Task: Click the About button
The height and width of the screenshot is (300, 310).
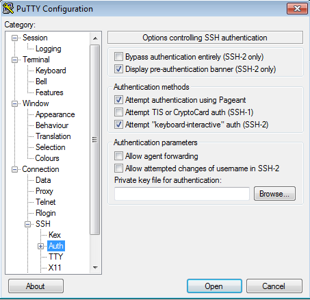Action: pyautogui.click(x=36, y=286)
